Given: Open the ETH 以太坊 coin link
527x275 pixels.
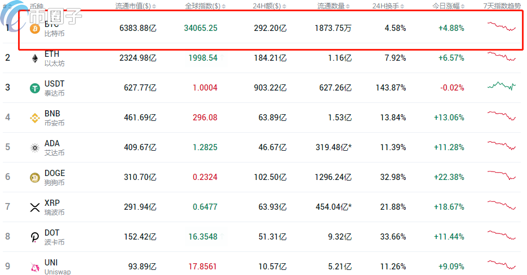Looking at the screenshot, I should (55, 58).
